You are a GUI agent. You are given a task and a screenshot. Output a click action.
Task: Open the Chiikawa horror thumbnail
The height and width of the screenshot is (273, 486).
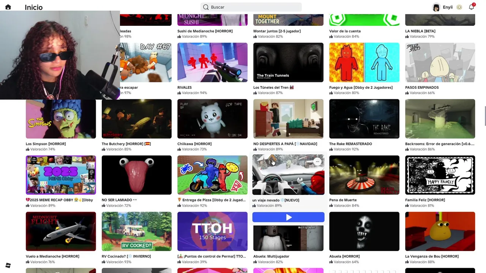213,119
